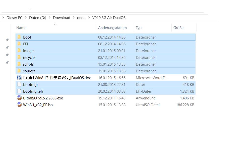Select the sources folder icon
This screenshot has width=249, height=143.
click(x=19, y=71)
